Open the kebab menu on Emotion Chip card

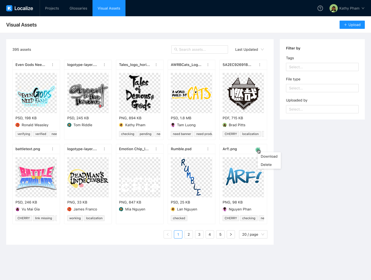coord(156,149)
